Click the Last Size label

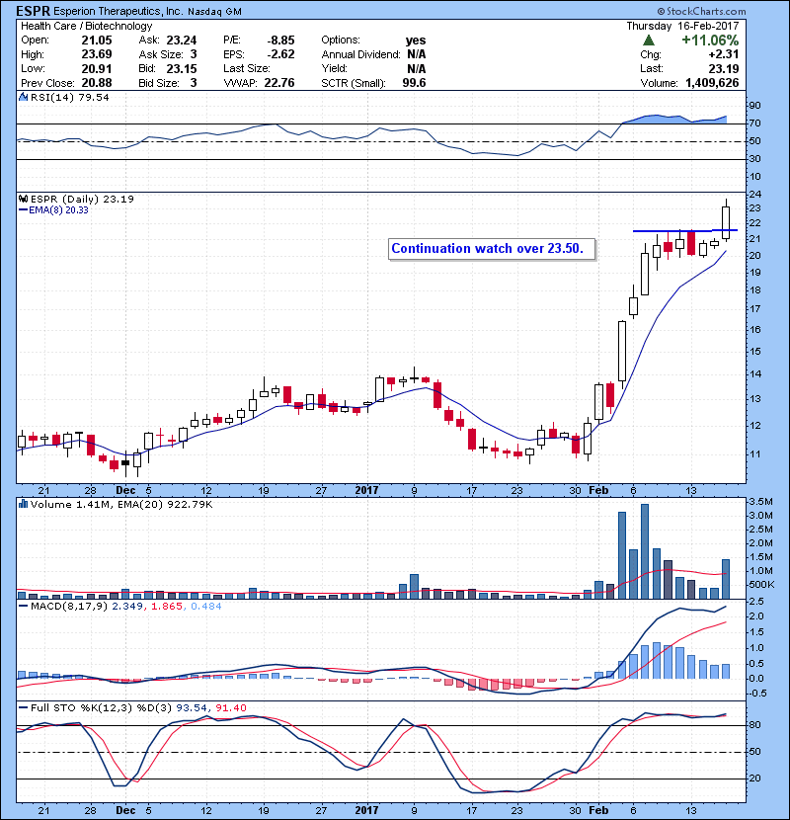[247, 68]
